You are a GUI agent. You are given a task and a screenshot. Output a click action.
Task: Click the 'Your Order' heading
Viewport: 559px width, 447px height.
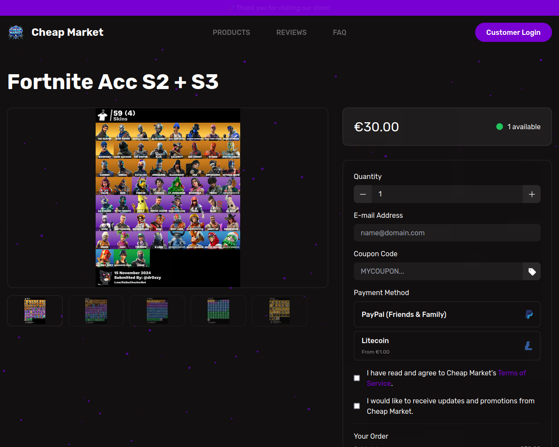[x=371, y=436]
